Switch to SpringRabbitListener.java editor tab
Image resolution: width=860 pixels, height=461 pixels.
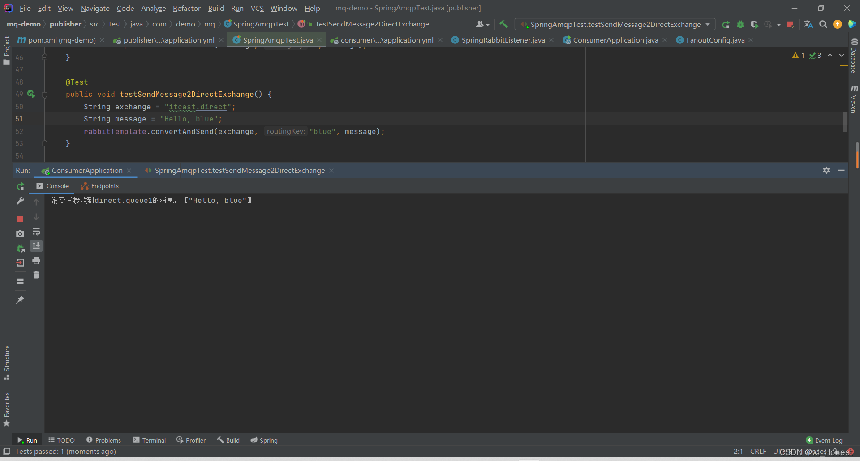(503, 40)
